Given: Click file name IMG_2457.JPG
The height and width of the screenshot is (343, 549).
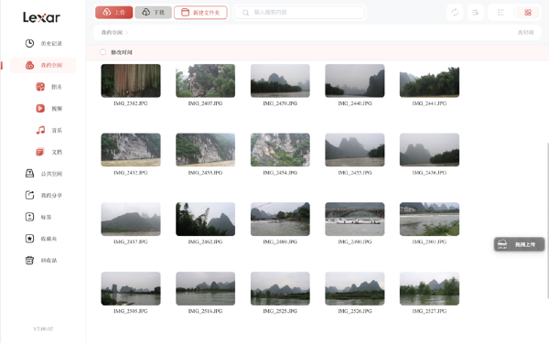Looking at the screenshot, I should (x=131, y=241).
